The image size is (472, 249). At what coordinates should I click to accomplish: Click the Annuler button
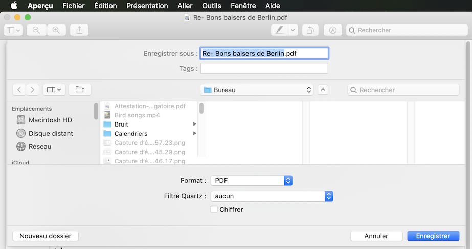[x=376, y=236]
